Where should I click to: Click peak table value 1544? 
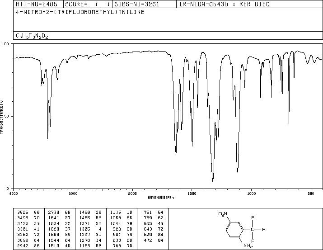click(x=54, y=240)
